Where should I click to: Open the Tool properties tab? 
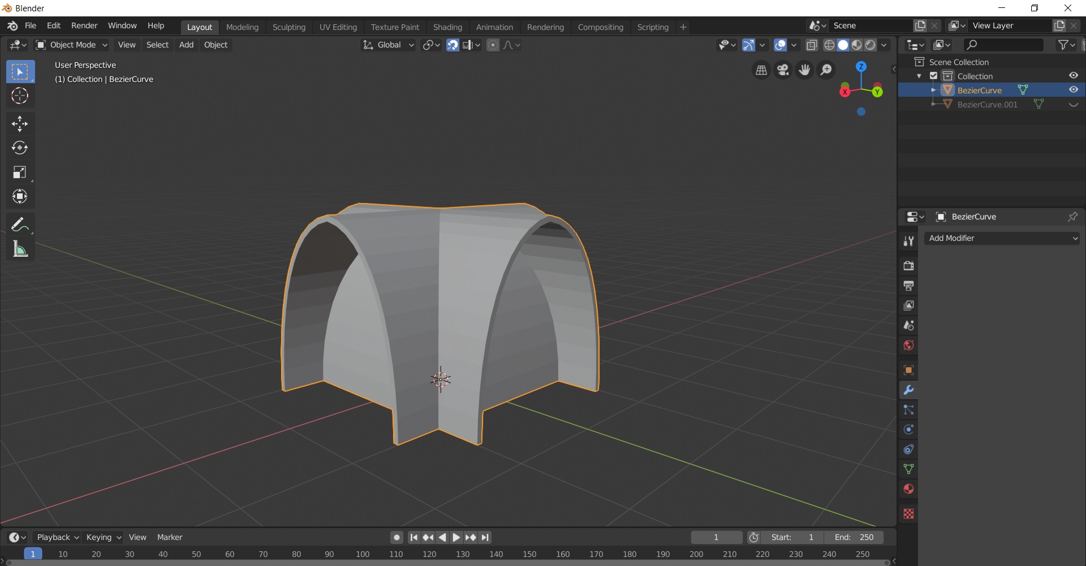tap(908, 241)
